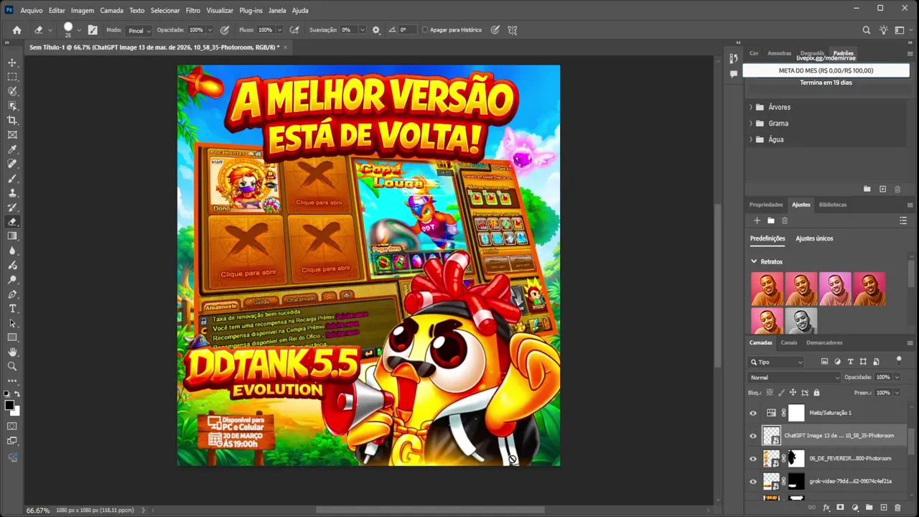919x517 pixels.
Task: Switch to the Bibliotecas tab
Action: click(x=833, y=205)
